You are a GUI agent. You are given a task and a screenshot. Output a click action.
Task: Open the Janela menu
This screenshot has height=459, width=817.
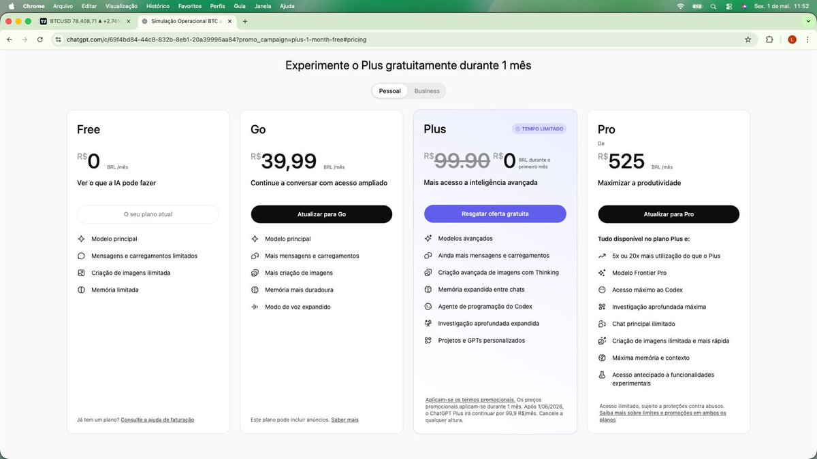coord(263,6)
